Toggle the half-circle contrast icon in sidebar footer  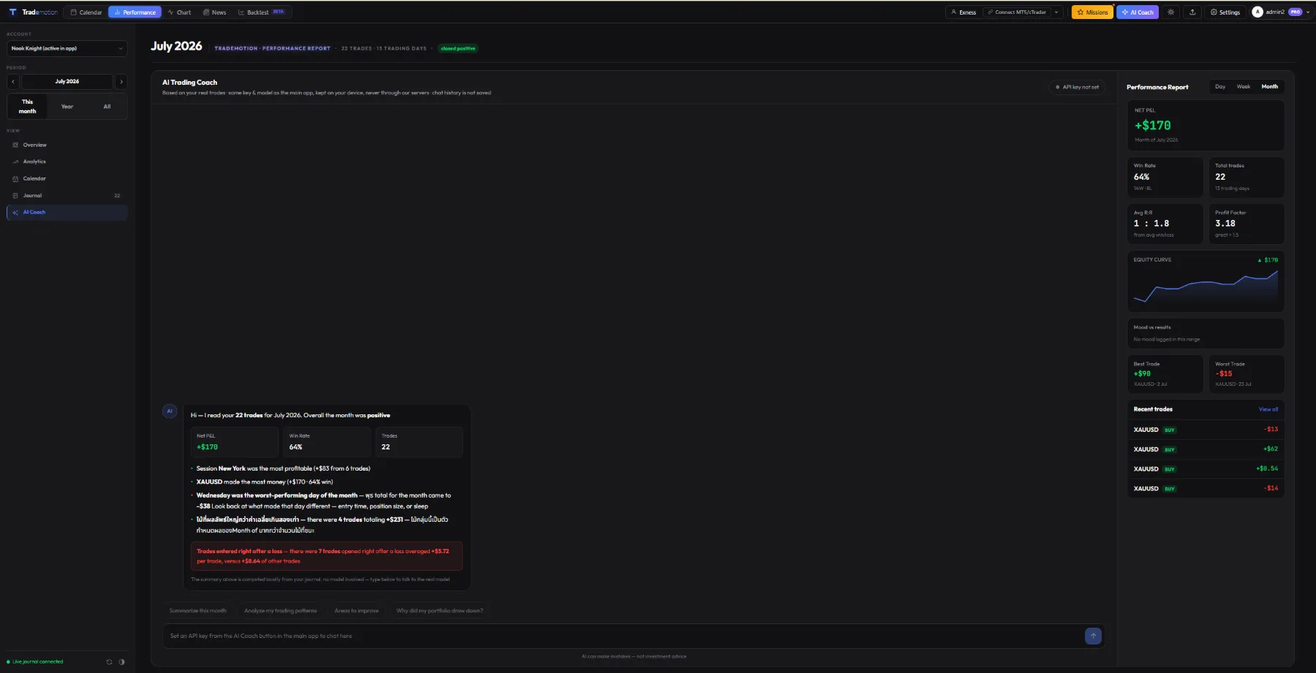click(121, 662)
